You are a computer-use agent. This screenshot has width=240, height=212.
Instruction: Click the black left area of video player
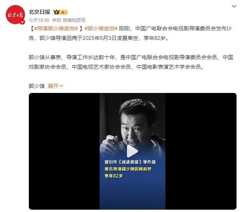[64, 151]
